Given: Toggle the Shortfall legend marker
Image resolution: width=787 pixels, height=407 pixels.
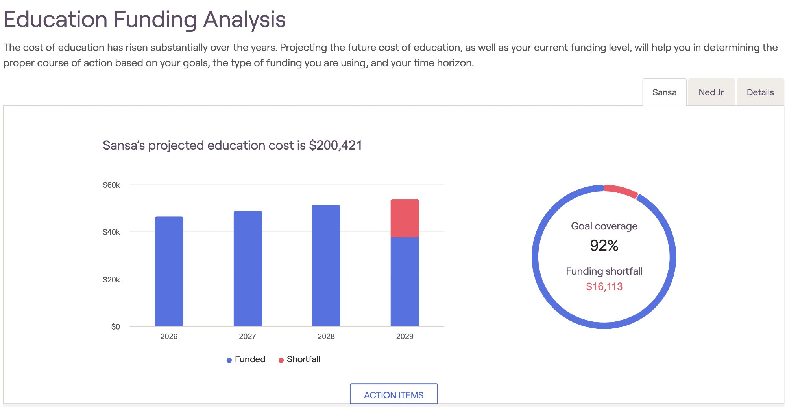Looking at the screenshot, I should pos(281,359).
